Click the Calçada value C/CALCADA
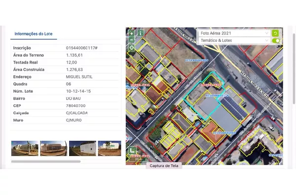 [77, 113]
